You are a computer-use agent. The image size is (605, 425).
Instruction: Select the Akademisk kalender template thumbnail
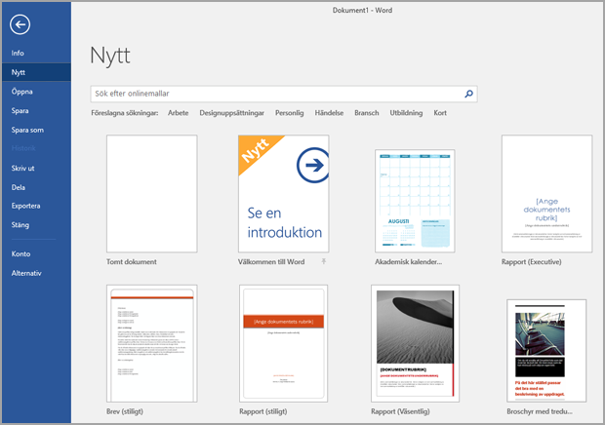point(415,201)
